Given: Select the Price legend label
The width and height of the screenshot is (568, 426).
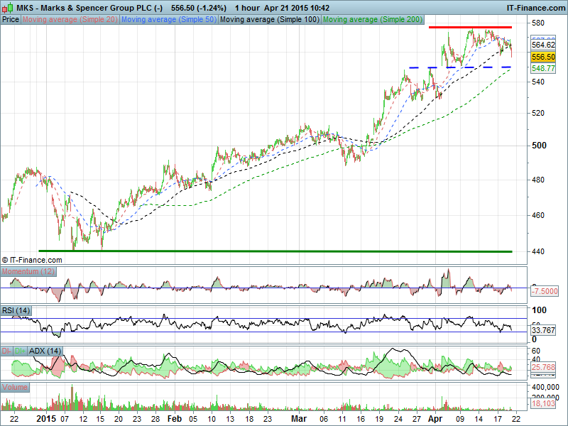Looking at the screenshot, I should coord(11,20).
